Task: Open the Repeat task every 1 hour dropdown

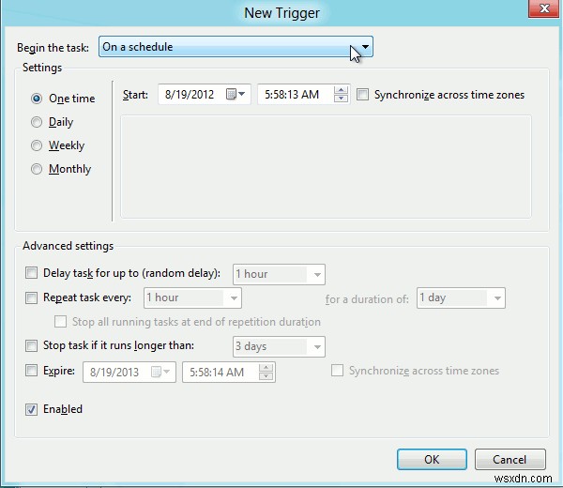Action: (192, 298)
